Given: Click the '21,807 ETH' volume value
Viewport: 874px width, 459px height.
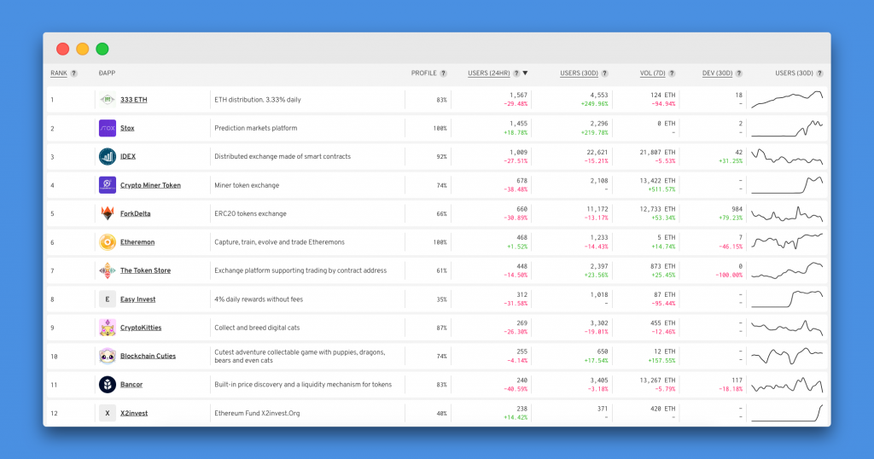Looking at the screenshot, I should (x=657, y=152).
